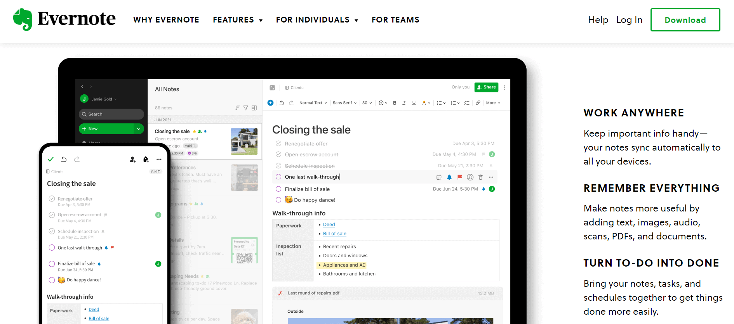Click the blue insert plus button

point(270,103)
